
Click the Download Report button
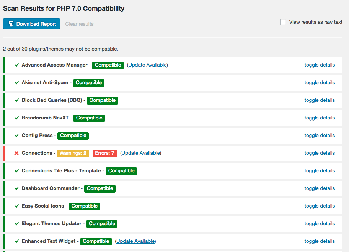coord(32,24)
